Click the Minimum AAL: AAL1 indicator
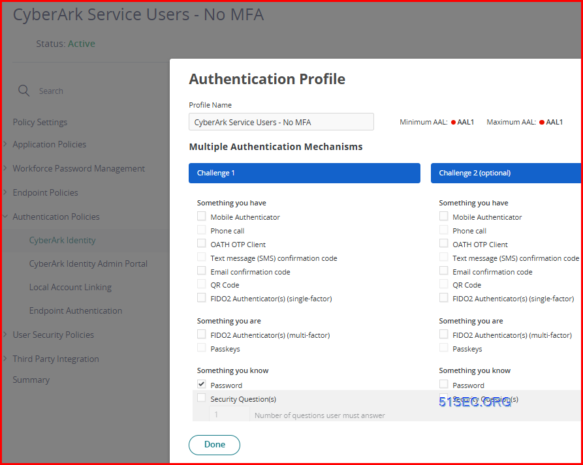This screenshot has width=583, height=465. click(437, 122)
